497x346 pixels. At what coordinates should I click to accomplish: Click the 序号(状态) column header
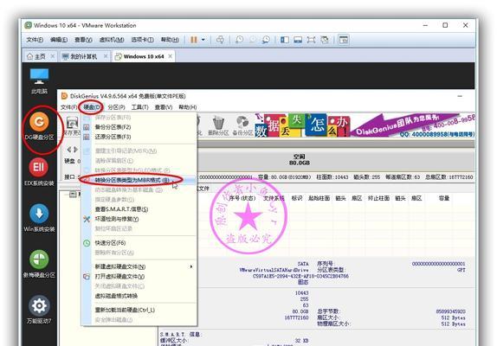tap(242, 198)
